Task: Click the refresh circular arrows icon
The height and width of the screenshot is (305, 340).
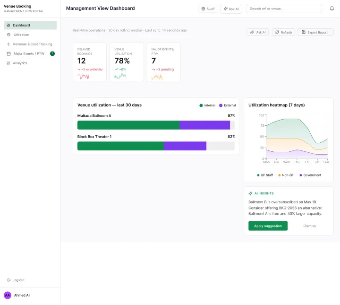Action: [277, 32]
